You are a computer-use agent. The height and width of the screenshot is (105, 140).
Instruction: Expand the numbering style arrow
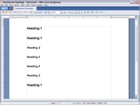(x=98, y=13)
